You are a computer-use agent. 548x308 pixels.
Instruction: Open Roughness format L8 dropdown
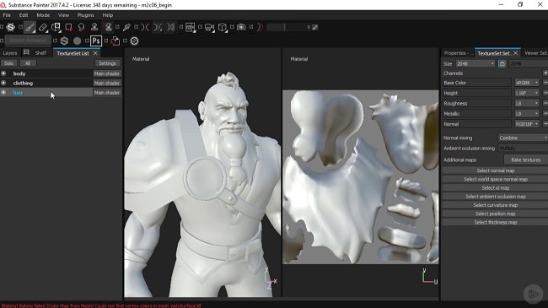tap(527, 103)
